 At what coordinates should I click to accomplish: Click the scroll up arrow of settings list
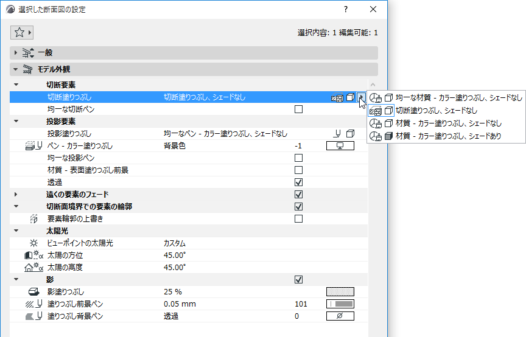373,85
